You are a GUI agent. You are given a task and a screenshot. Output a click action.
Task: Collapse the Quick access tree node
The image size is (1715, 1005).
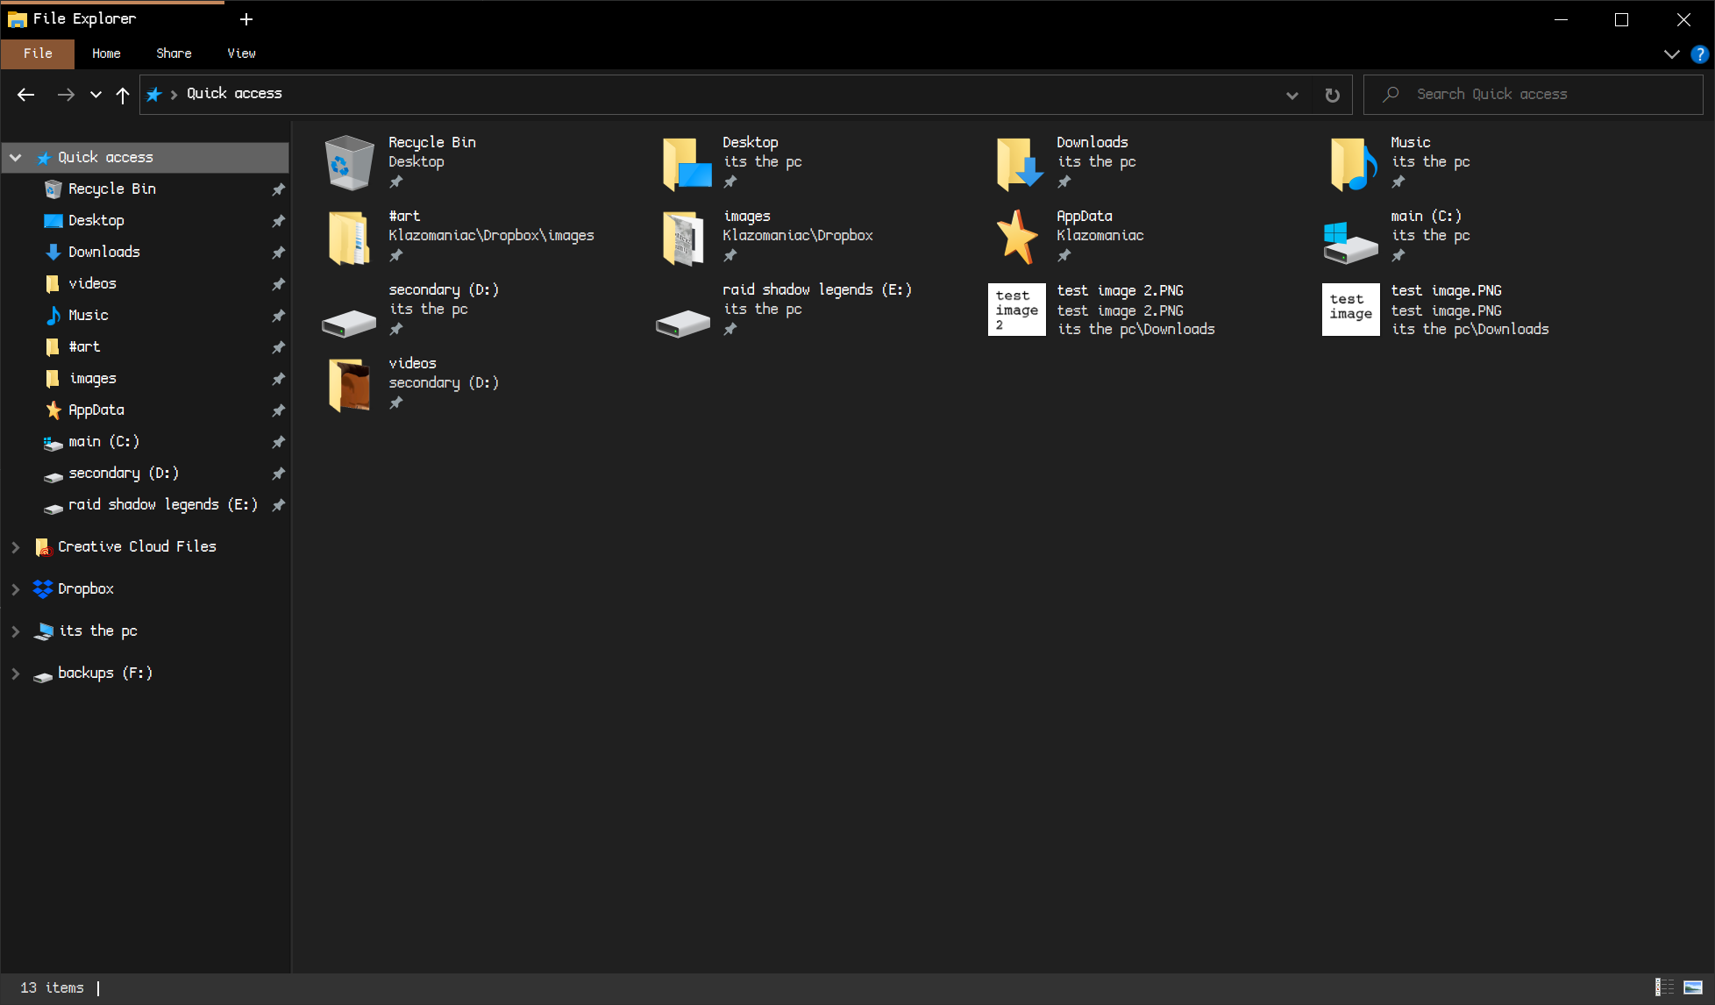point(16,158)
